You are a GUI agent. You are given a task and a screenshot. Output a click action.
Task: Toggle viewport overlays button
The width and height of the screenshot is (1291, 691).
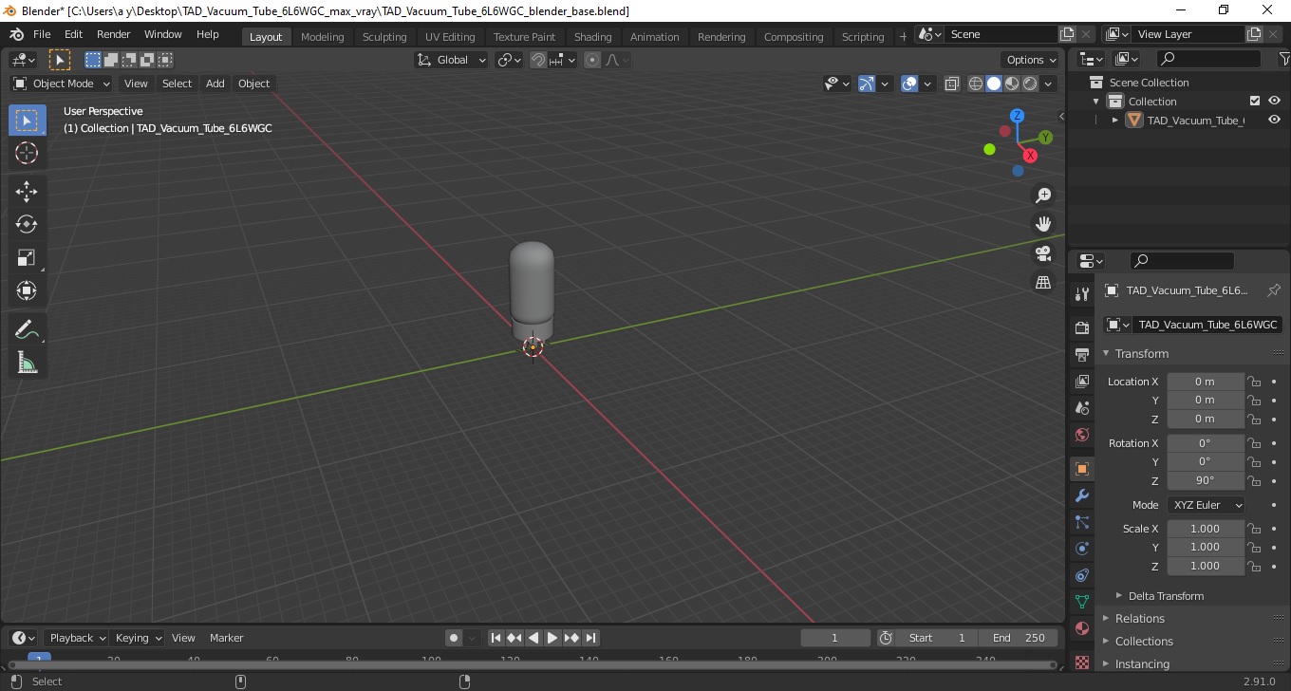click(x=909, y=84)
